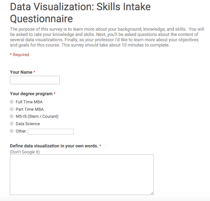Image resolution: width=210 pixels, height=201 pixels.
Task: Click the Other: option label text
Action: 21,131
